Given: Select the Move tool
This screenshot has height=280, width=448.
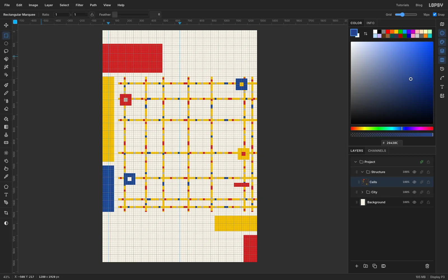Looking at the screenshot, I should point(6,25).
